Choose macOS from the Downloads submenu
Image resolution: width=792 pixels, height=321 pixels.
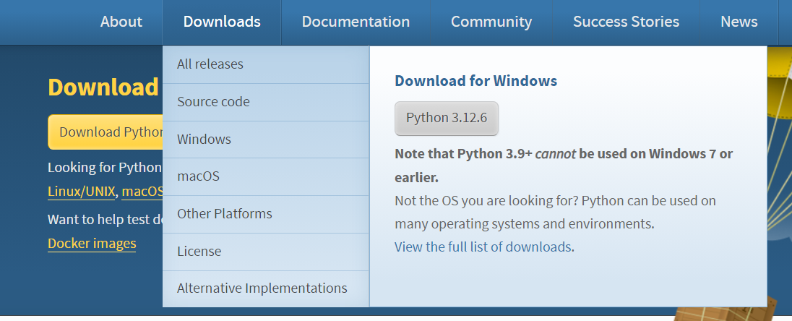coord(266,177)
